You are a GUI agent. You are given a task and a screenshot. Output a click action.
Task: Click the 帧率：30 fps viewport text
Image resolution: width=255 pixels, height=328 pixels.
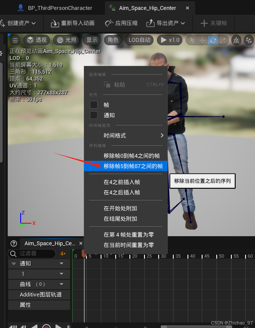pyautogui.click(x=26, y=100)
